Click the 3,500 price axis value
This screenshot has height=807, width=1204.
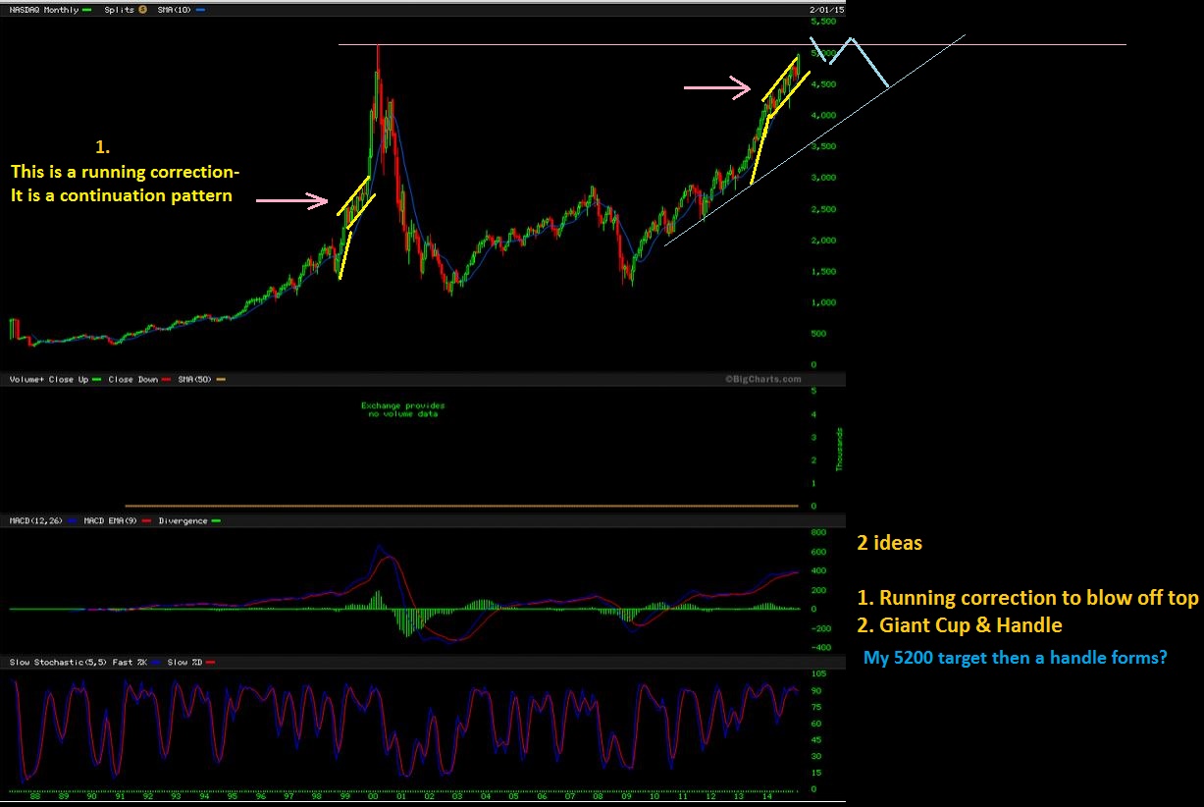coord(821,146)
